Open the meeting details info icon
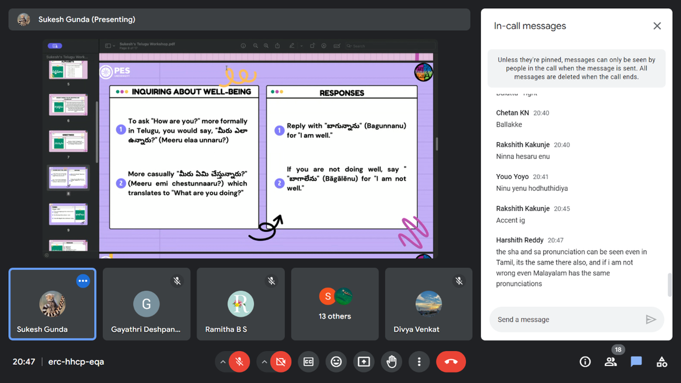The width and height of the screenshot is (681, 383). coord(585,362)
